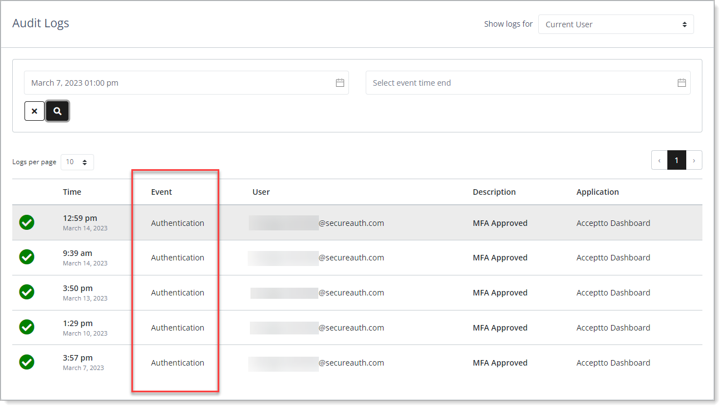723x409 pixels.
Task: Go to the next page arrow
Action: [694, 160]
